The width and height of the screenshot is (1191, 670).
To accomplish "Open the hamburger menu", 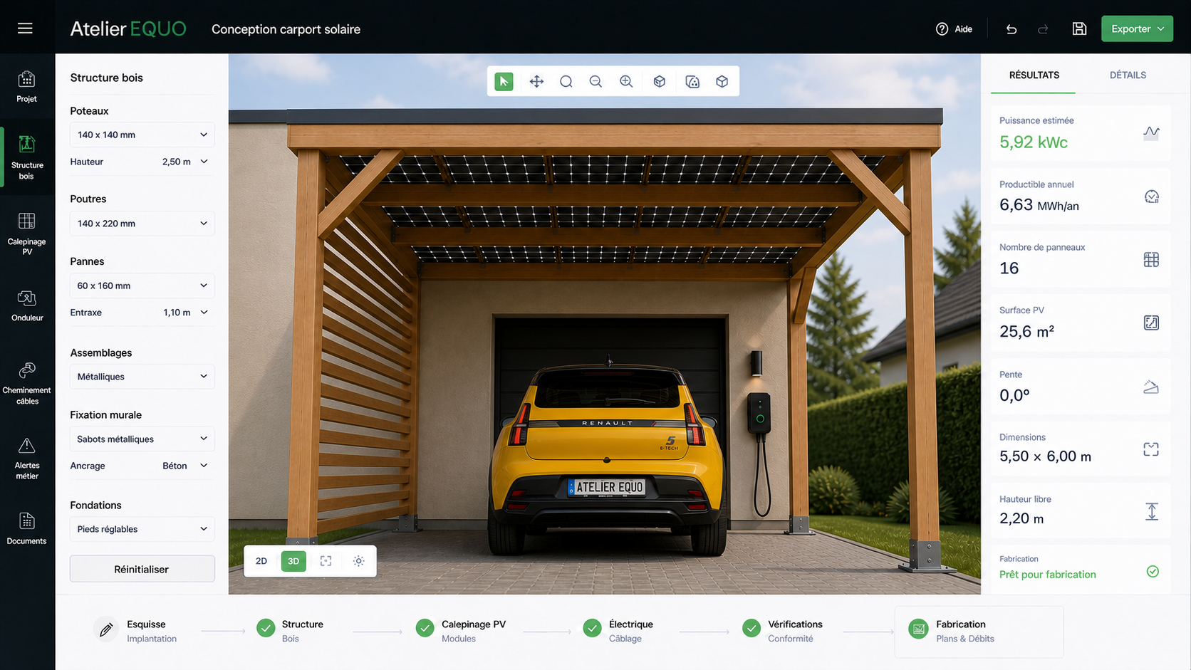I will [25, 28].
